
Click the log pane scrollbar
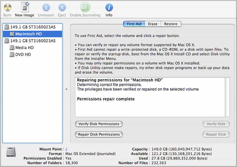pyautogui.click(x=227, y=97)
